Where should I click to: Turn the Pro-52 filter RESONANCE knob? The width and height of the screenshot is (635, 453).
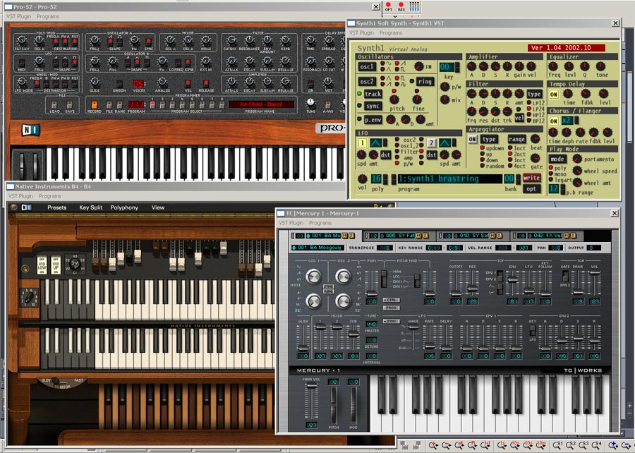tap(249, 40)
